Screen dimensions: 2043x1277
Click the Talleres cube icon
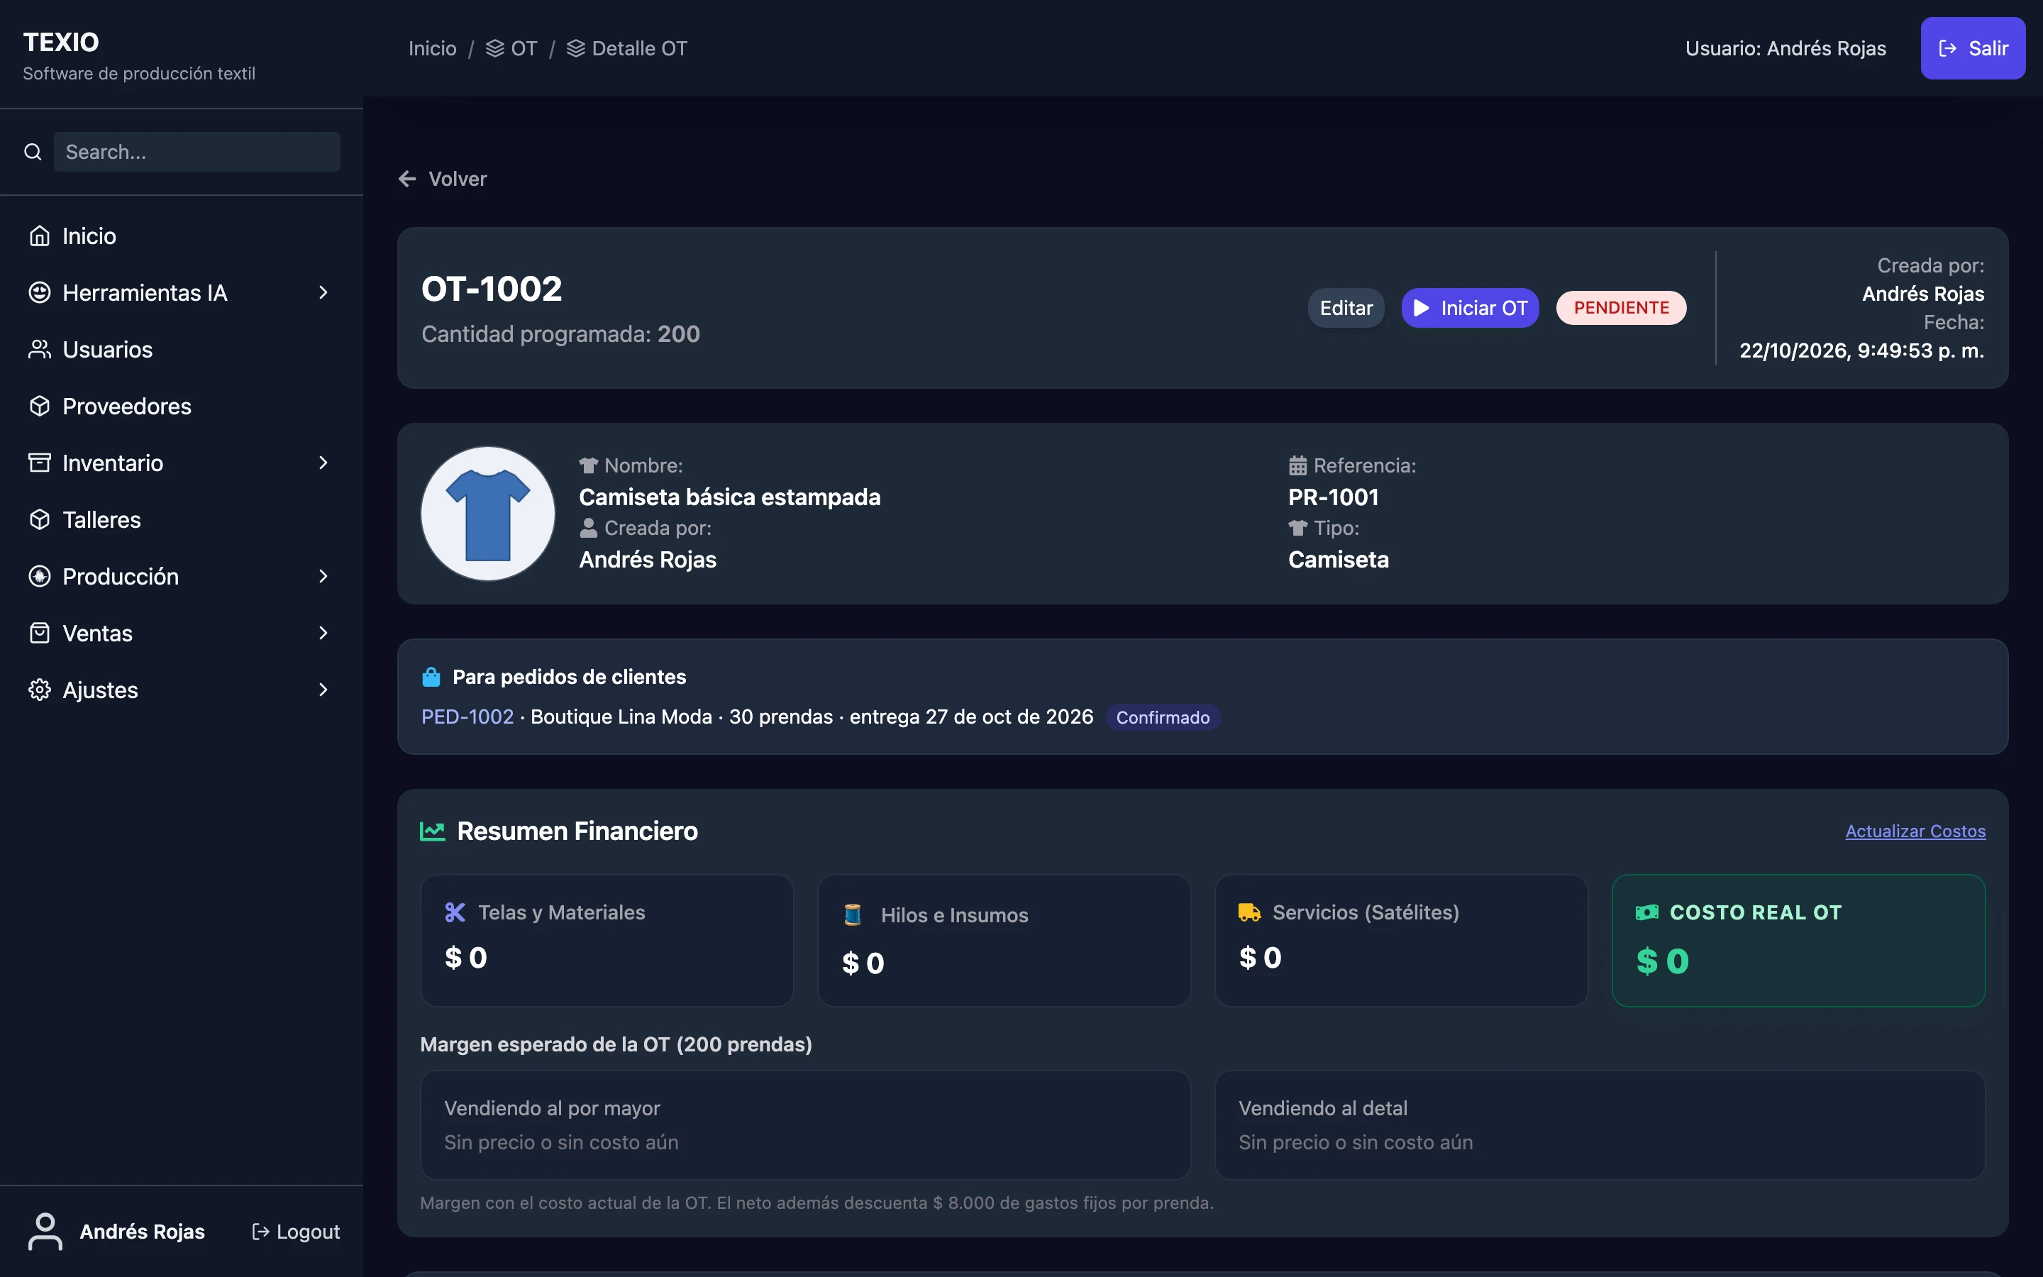(x=40, y=519)
